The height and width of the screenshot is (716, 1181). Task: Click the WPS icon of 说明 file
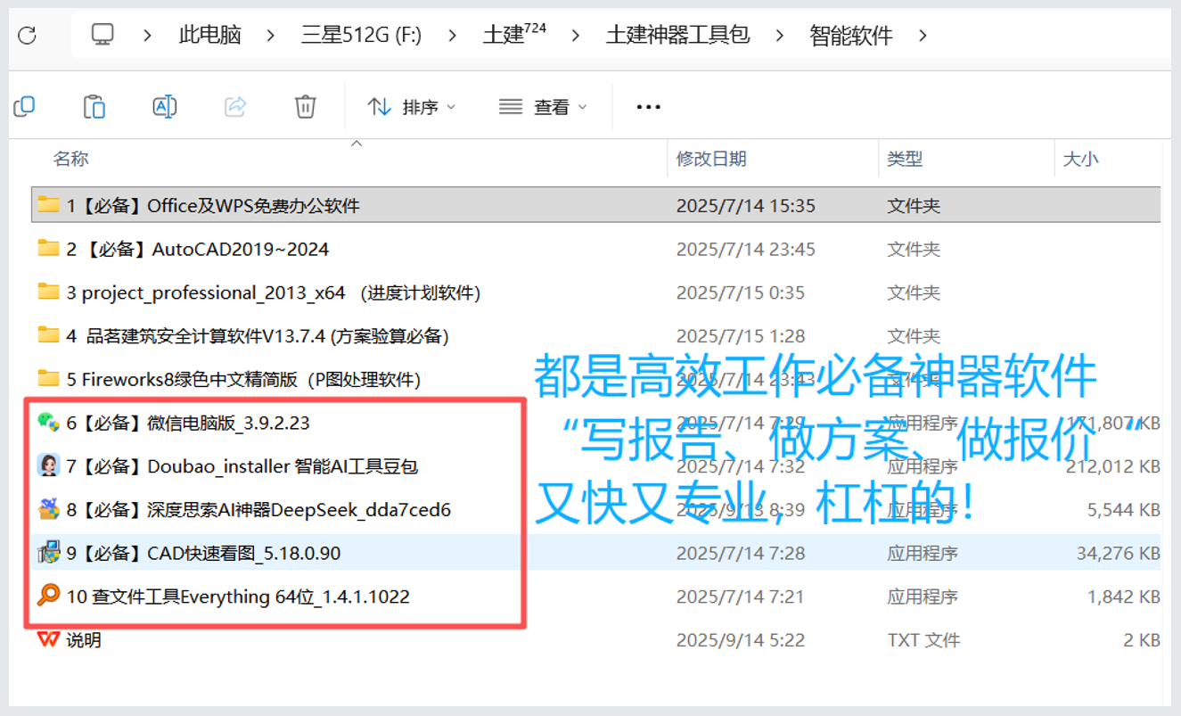point(48,638)
